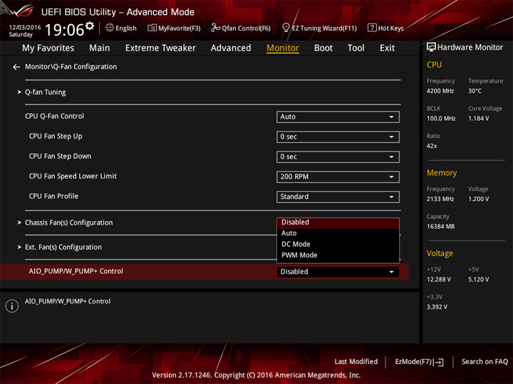
Task: Click the 1.184 V core voltage value
Action: tap(478, 119)
